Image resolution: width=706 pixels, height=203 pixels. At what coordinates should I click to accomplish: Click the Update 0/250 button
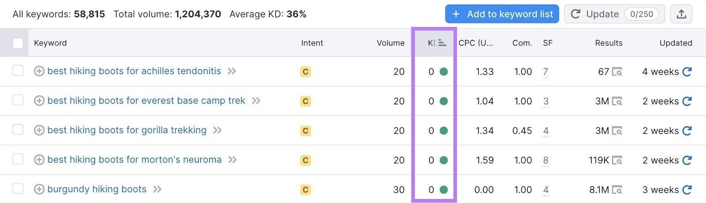point(615,14)
